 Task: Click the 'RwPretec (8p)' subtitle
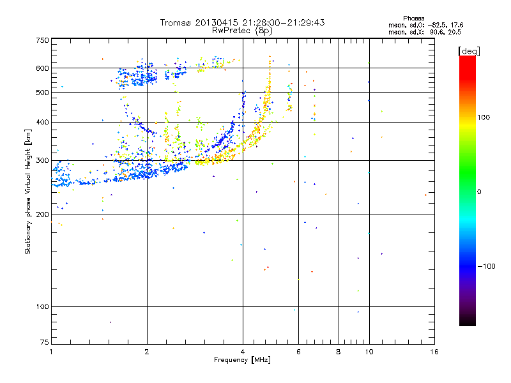tap(242, 31)
